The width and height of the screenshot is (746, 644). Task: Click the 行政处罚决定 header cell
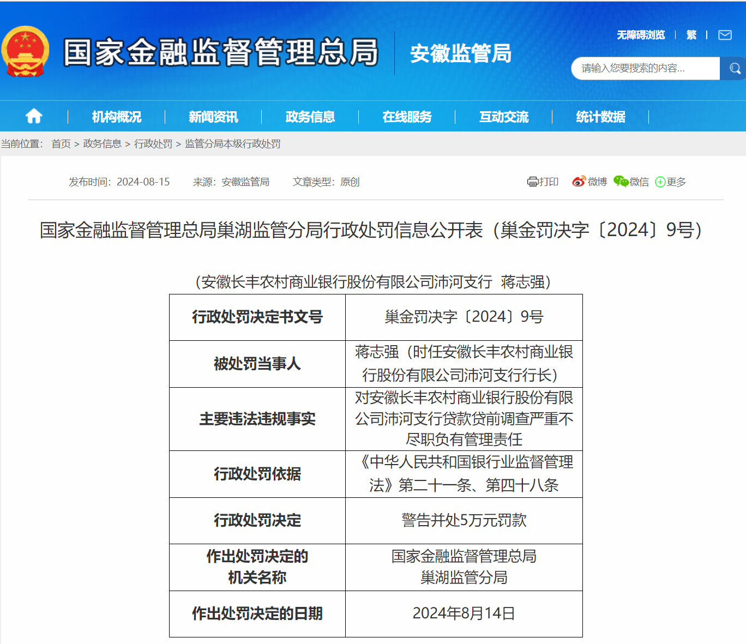pyautogui.click(x=257, y=521)
